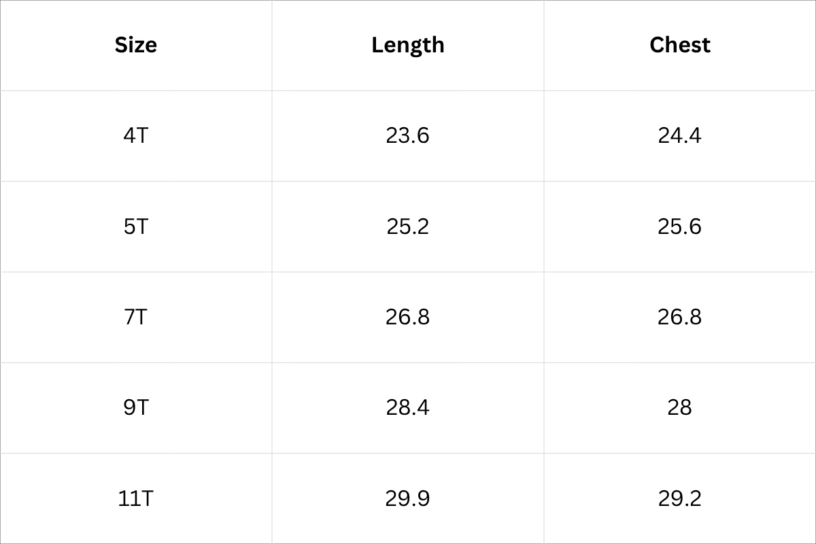
Task: Click the 29.9 length value
Action: (408, 498)
